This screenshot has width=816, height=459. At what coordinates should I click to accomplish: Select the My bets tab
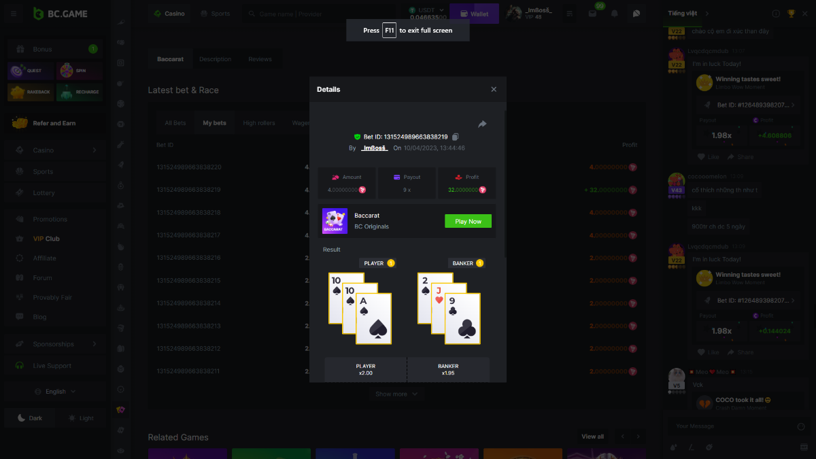pyautogui.click(x=214, y=123)
